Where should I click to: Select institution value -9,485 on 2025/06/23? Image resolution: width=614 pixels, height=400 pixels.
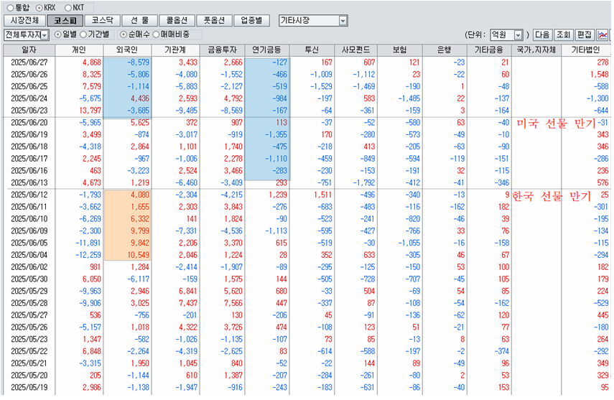point(187,111)
